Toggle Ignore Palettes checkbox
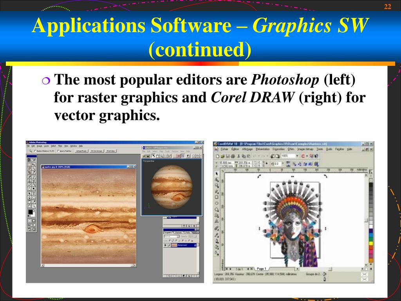The width and height of the screenshot is (401, 301). click(x=58, y=151)
